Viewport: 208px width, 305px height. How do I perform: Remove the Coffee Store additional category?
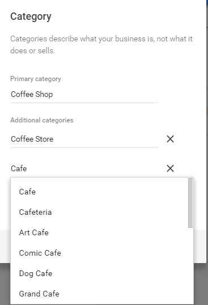tap(170, 139)
